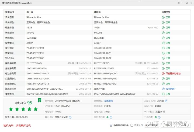
Task: Click read front camera serial F58532711QCG91G12
Action: click(105, 84)
